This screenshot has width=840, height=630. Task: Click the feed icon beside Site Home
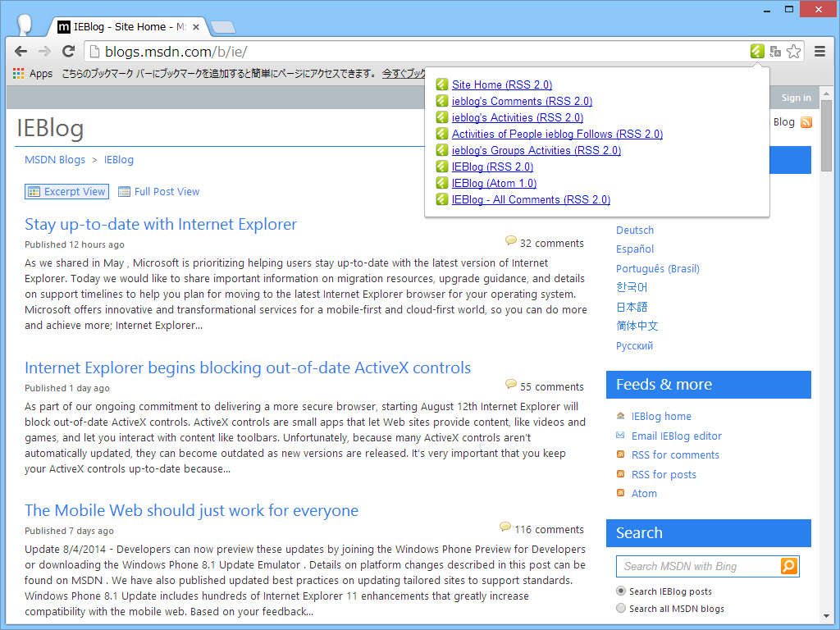442,84
